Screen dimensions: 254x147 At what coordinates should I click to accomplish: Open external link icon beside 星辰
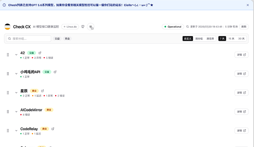click(42, 91)
